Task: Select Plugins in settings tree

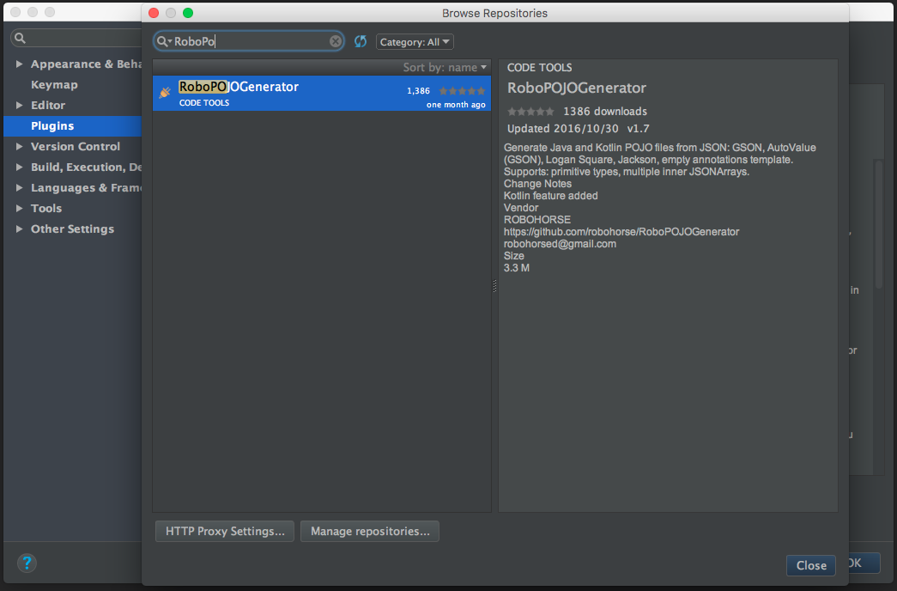Action: 73,126
